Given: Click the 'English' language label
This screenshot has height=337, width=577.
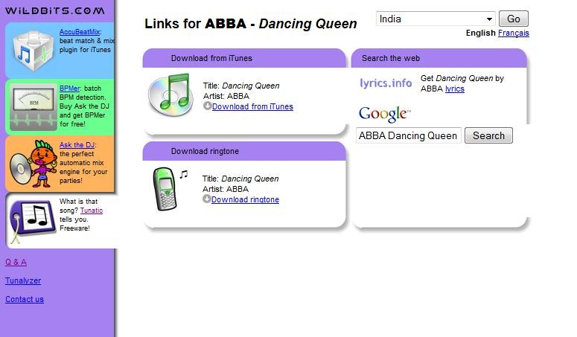Looking at the screenshot, I should 481,33.
